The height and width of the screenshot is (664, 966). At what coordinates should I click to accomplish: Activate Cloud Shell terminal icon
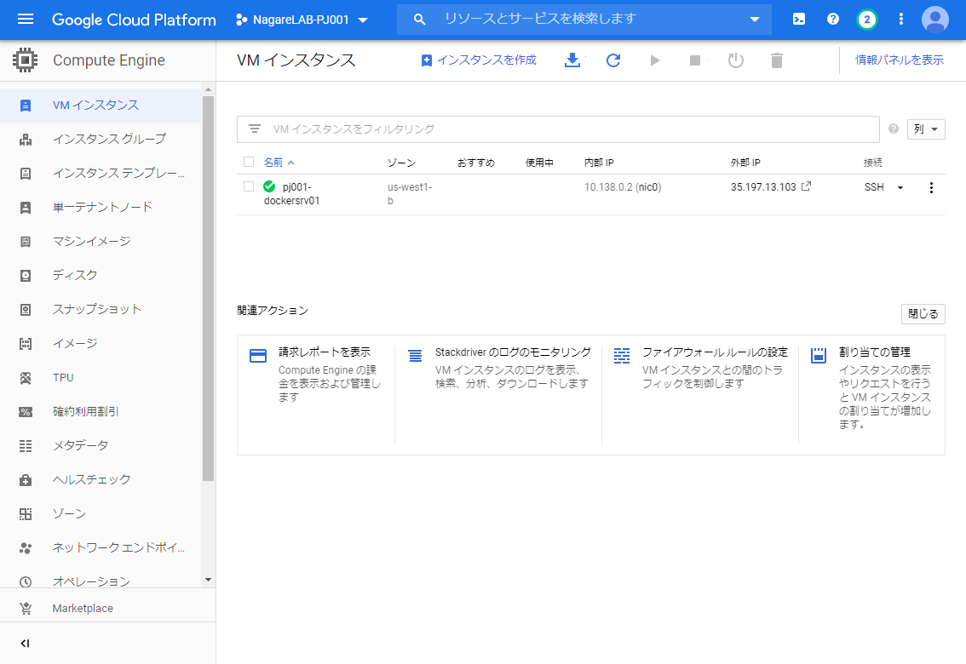click(x=799, y=19)
